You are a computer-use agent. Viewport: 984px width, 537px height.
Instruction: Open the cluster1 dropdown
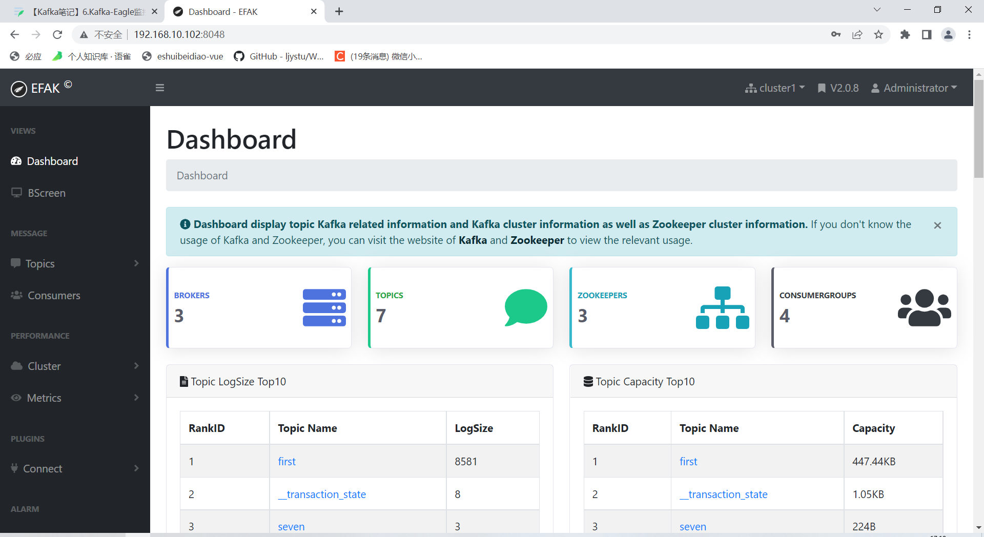click(x=775, y=88)
